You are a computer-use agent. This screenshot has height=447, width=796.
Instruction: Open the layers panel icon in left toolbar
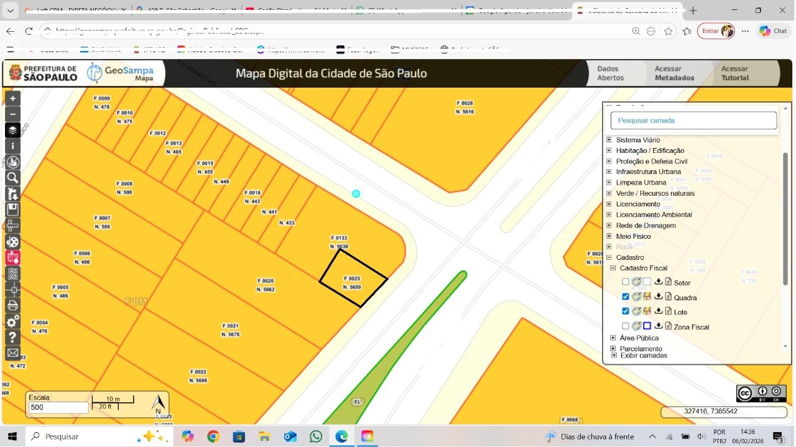(12, 131)
